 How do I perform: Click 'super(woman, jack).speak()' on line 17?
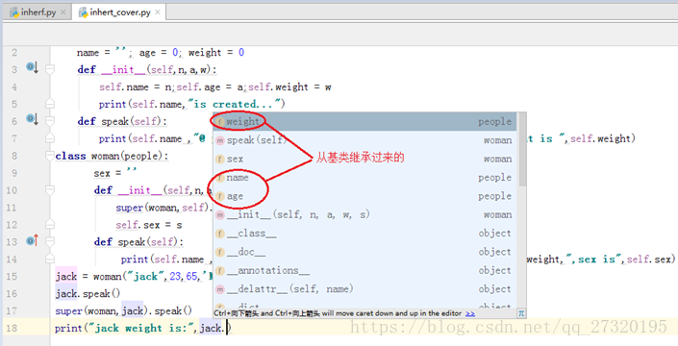tap(123, 311)
